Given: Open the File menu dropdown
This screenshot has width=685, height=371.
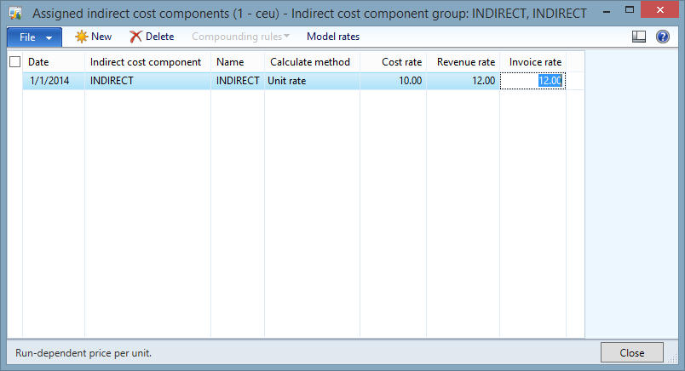Looking at the screenshot, I should 34,37.
